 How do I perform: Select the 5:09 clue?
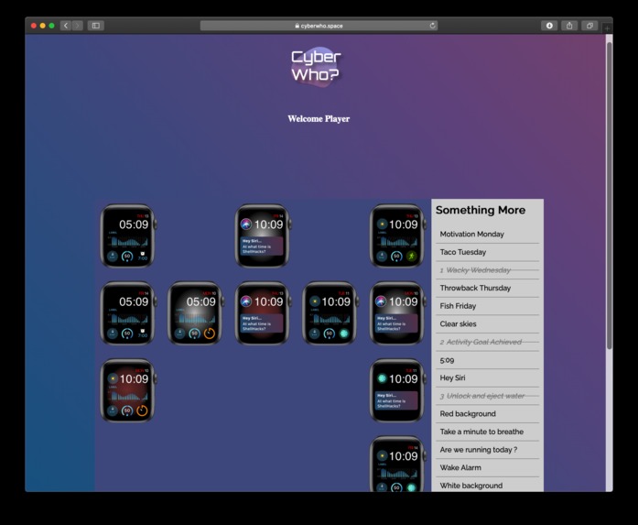[x=487, y=360]
